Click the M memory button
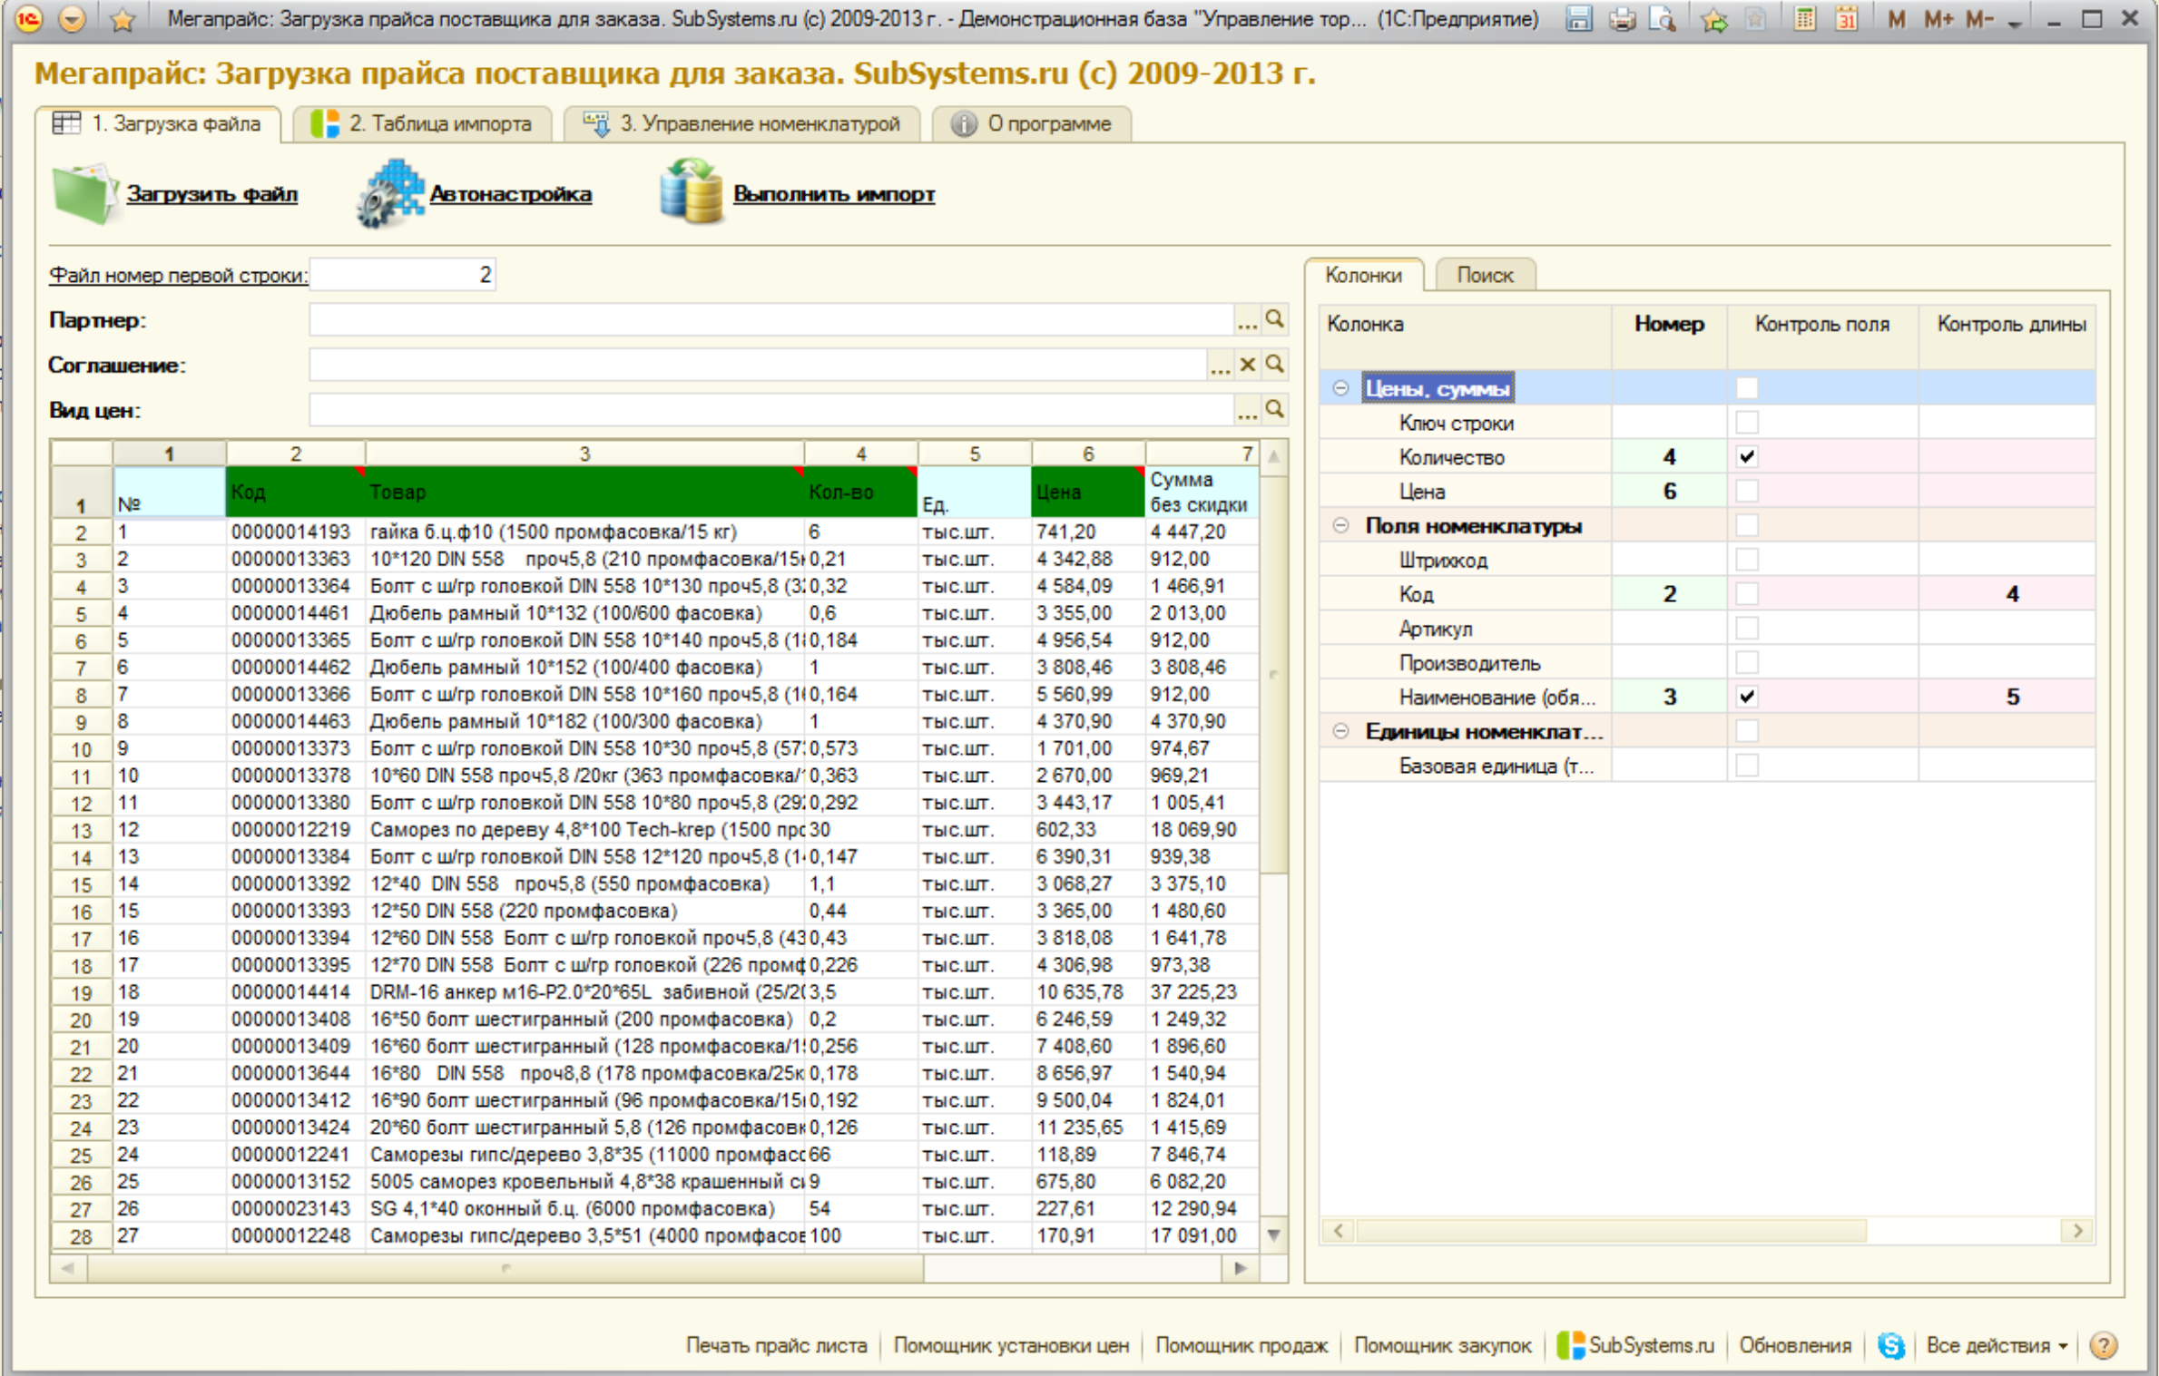Viewport: 2159px width, 1376px height. click(1896, 19)
